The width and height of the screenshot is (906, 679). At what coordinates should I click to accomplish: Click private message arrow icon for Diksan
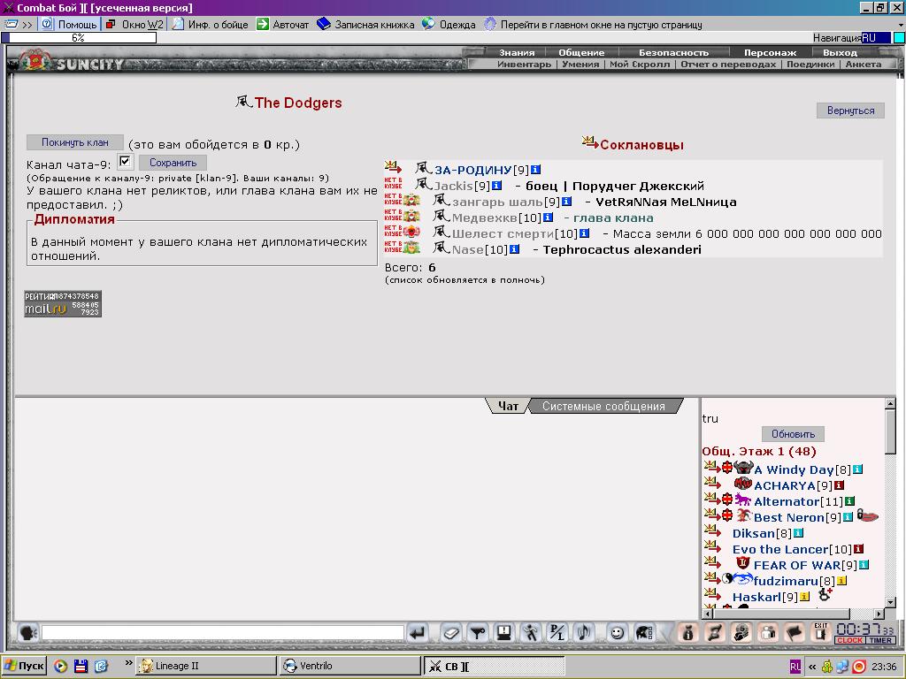(712, 531)
